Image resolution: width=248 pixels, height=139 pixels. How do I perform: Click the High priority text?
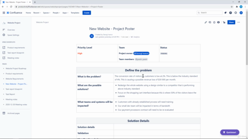pos(80,53)
